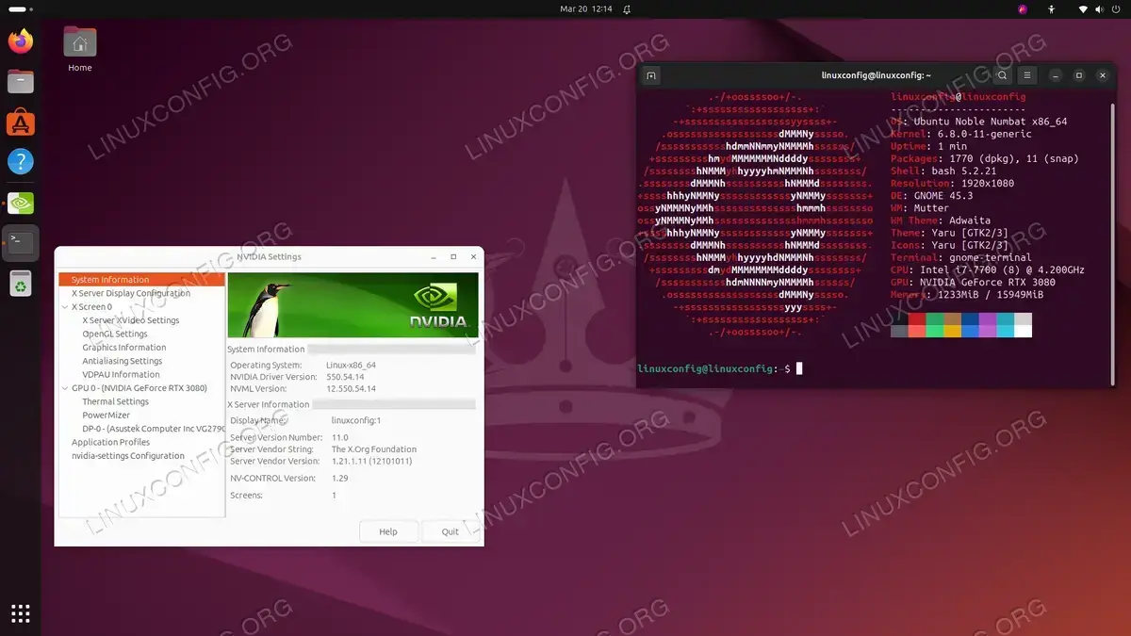Open Application Profiles page

pos(111,442)
